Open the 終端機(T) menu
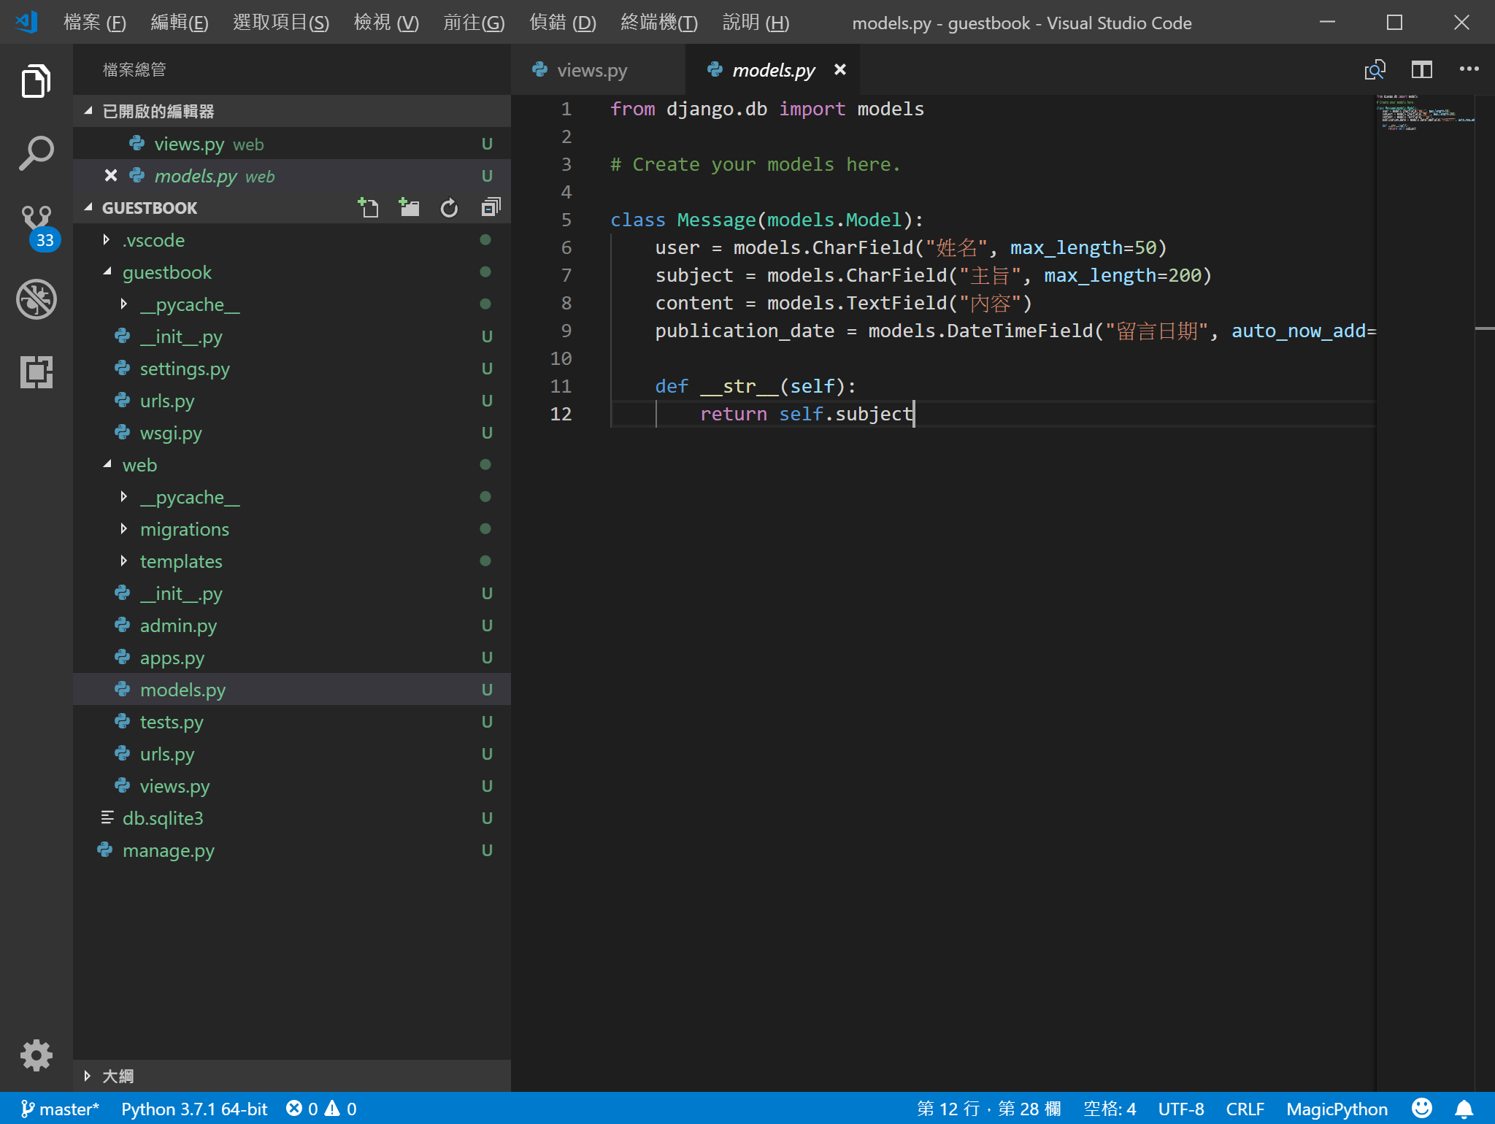Image resolution: width=1495 pixels, height=1124 pixels. pos(658,23)
